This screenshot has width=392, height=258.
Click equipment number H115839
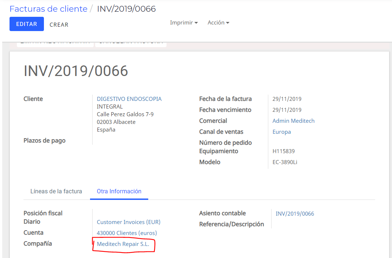tap(284, 151)
